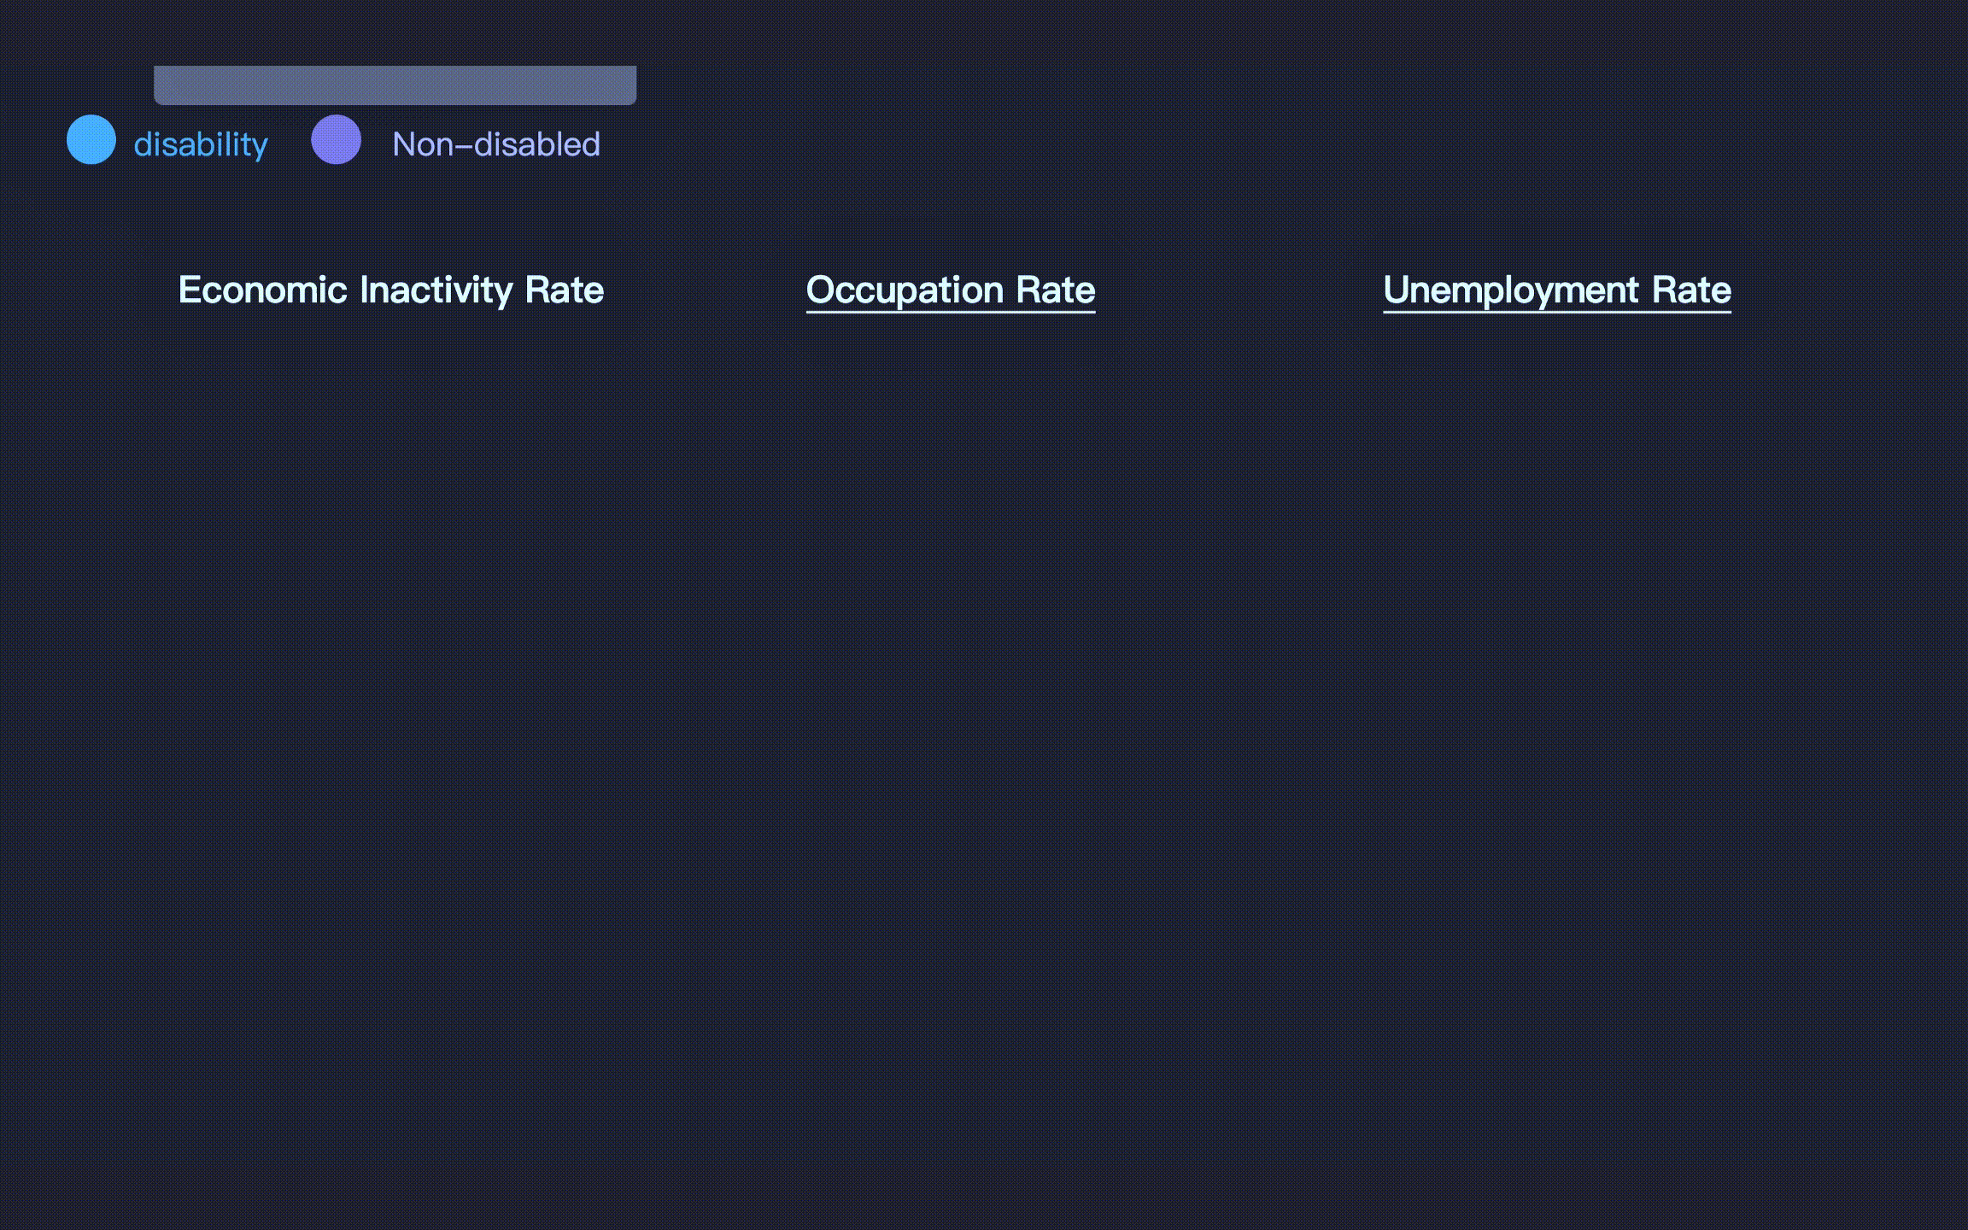The width and height of the screenshot is (1968, 1230).
Task: Disable the purple Non-disabled legend marker
Action: pyautogui.click(x=336, y=139)
